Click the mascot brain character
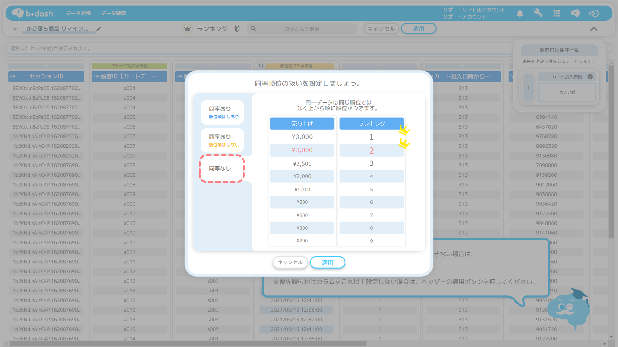 point(569,309)
